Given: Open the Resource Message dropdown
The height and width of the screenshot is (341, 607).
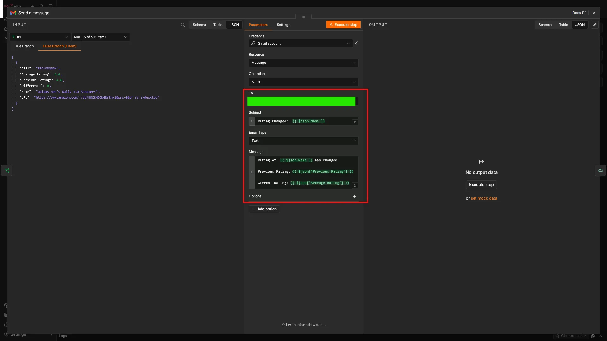Looking at the screenshot, I should (303, 63).
